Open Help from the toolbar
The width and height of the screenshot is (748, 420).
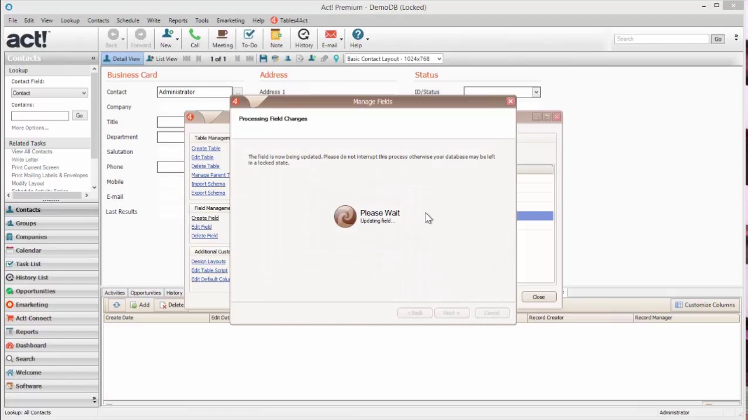click(x=356, y=38)
